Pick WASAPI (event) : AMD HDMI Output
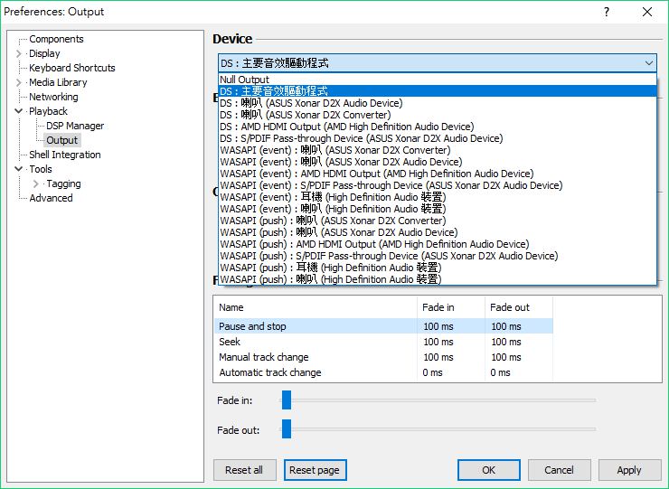Screen dimensions: 669x489 click(438, 174)
